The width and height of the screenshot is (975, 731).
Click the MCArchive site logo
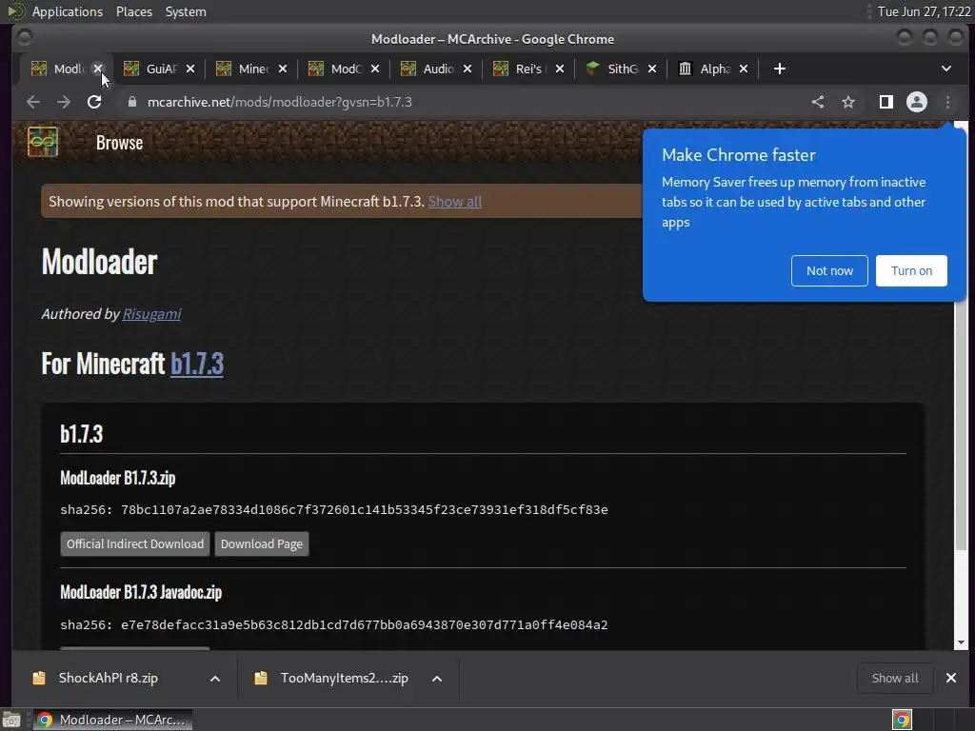[43, 143]
